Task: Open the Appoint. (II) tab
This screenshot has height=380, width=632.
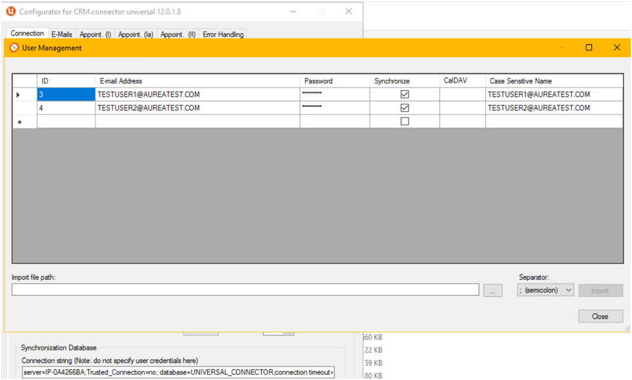Action: pos(178,34)
